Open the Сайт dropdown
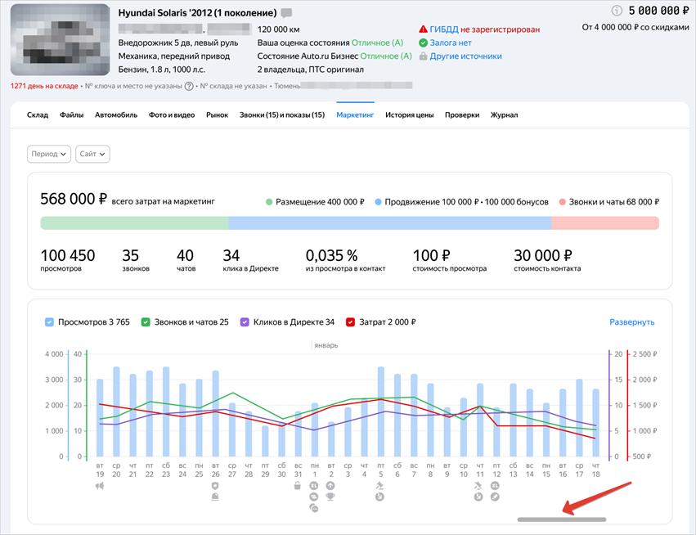The image size is (696, 535). pos(92,154)
